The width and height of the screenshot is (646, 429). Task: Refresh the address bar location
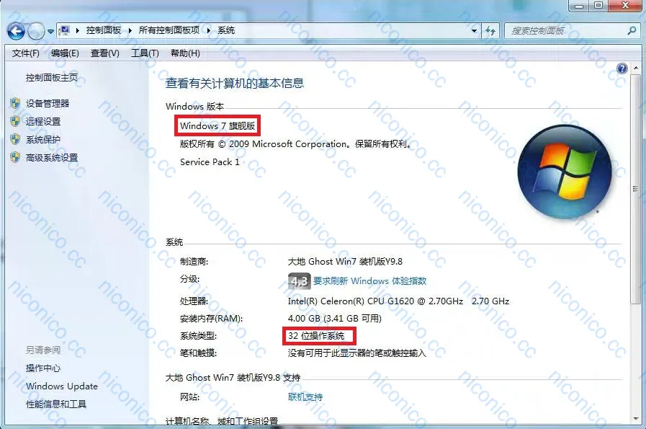coord(490,31)
